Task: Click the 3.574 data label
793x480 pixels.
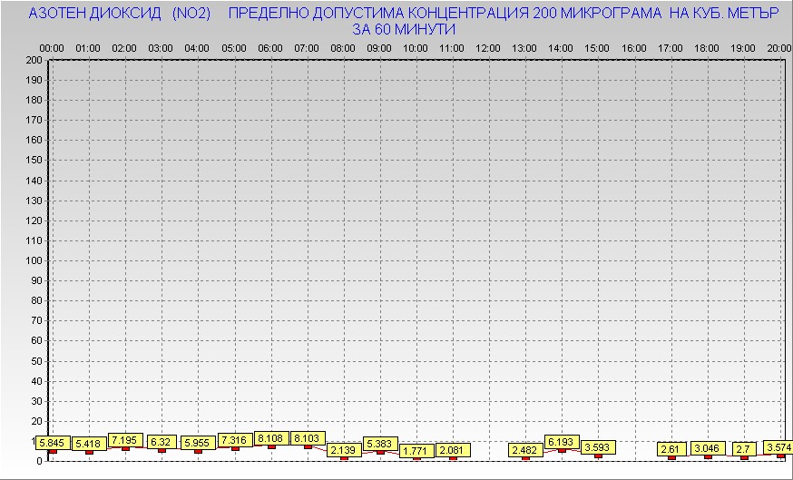Action: tap(778, 448)
